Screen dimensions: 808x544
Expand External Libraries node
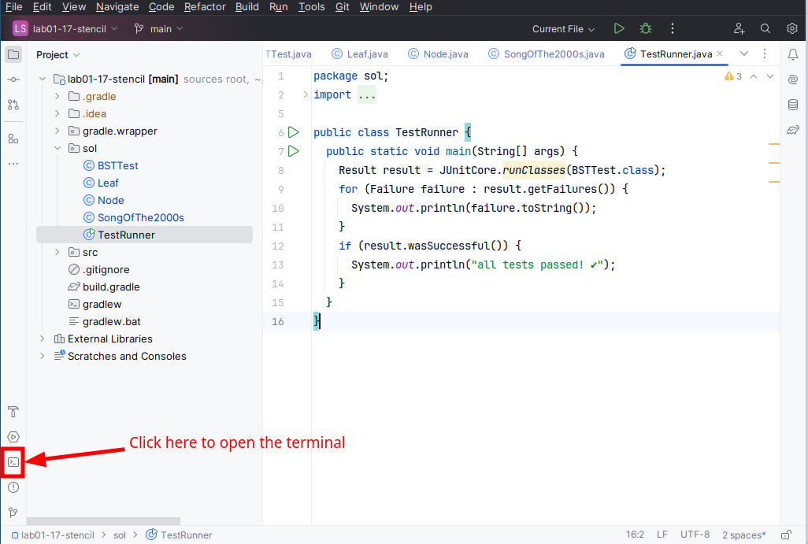[43, 339]
